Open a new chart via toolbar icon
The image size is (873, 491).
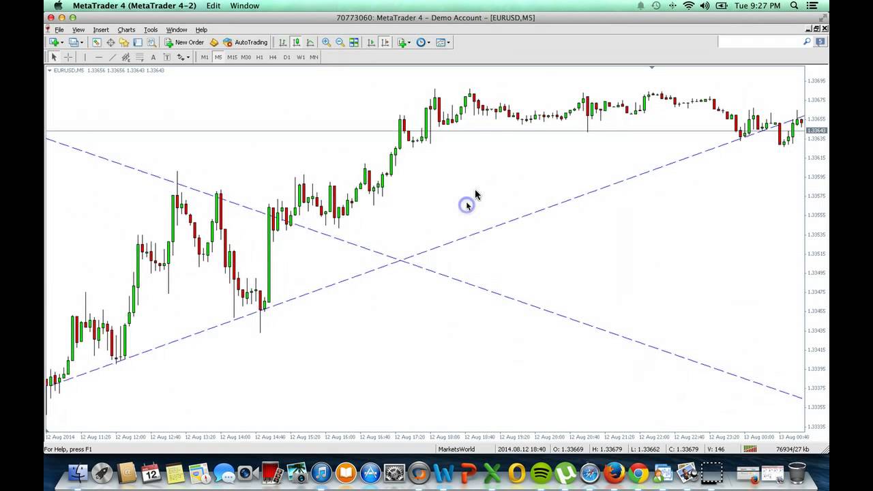pos(54,42)
